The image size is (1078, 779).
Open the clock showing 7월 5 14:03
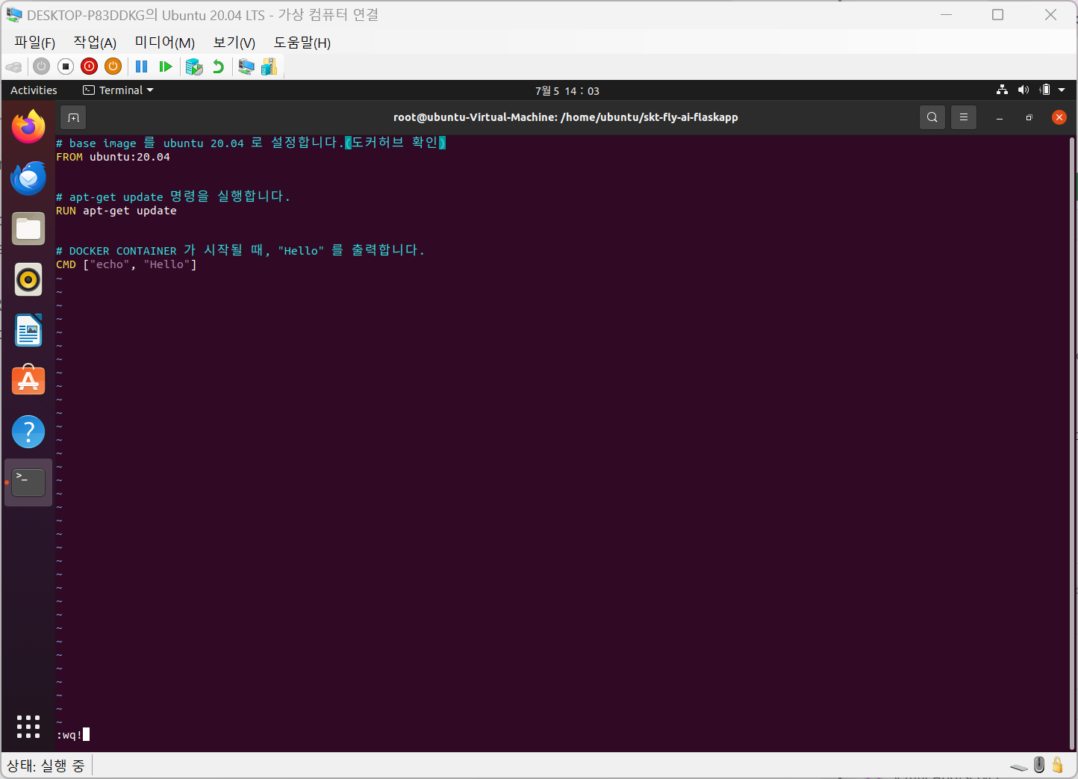[567, 90]
